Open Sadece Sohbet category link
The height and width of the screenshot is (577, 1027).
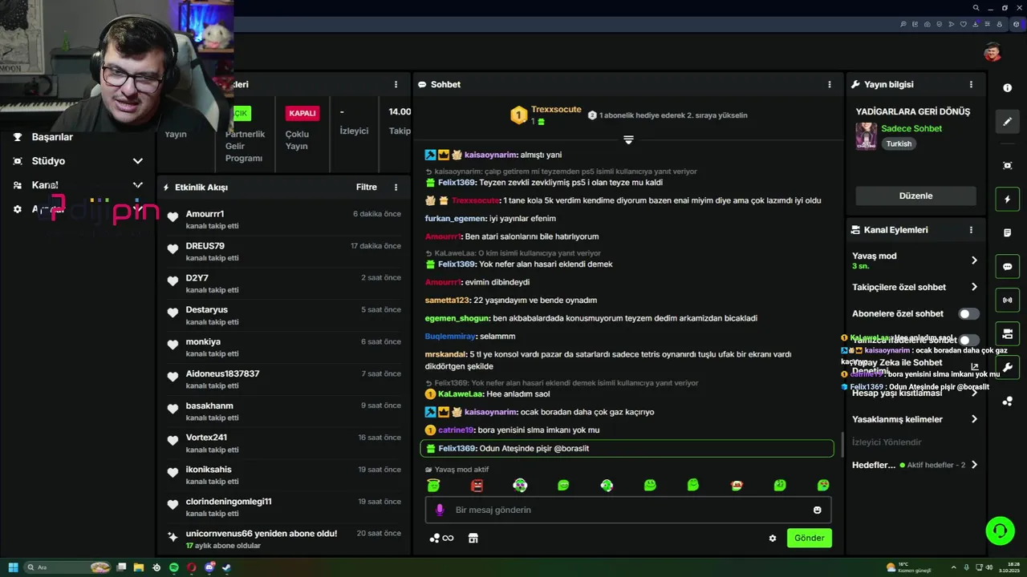point(911,128)
